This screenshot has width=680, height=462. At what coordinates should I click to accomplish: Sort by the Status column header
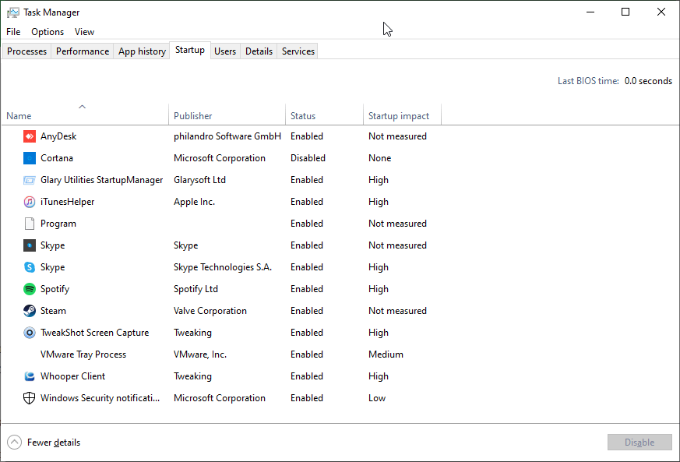(324, 115)
